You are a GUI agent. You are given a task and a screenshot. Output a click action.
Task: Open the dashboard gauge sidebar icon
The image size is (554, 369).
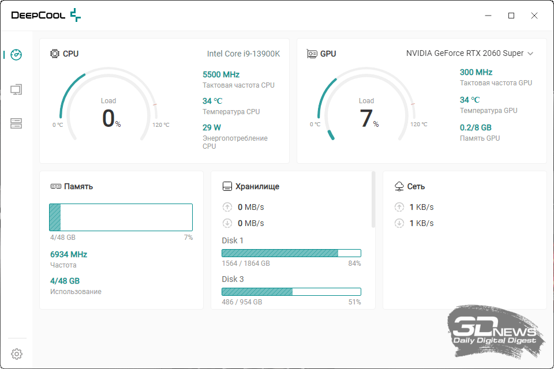point(16,55)
